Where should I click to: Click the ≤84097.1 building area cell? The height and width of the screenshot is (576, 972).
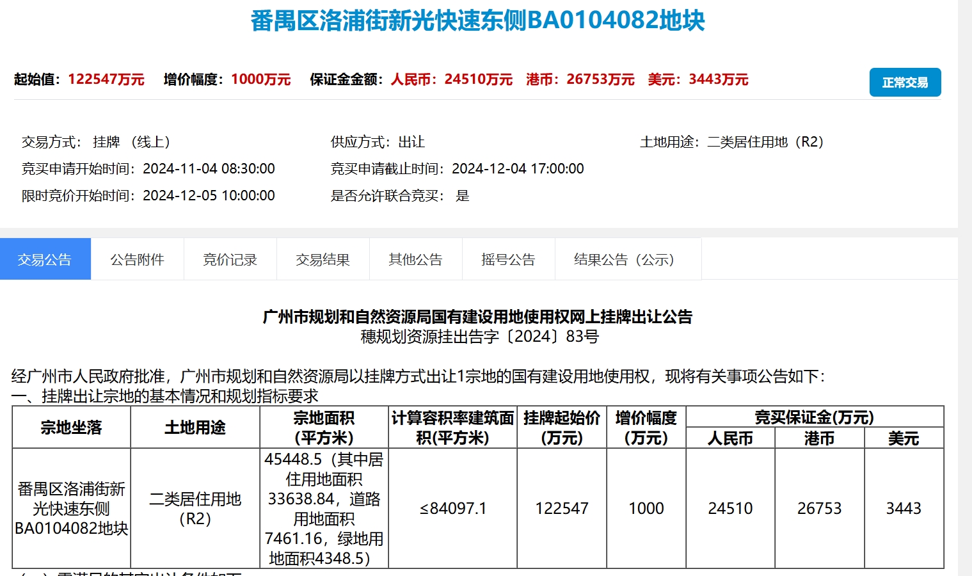coord(453,508)
